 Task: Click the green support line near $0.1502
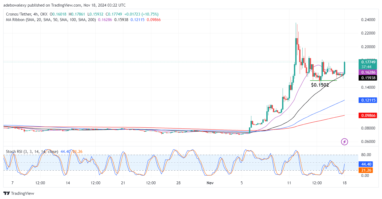tap(323, 80)
